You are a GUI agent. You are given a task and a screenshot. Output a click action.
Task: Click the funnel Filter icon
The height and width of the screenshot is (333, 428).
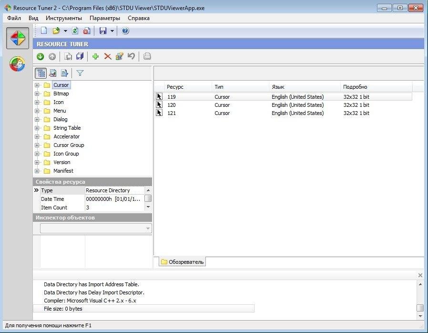(80, 73)
